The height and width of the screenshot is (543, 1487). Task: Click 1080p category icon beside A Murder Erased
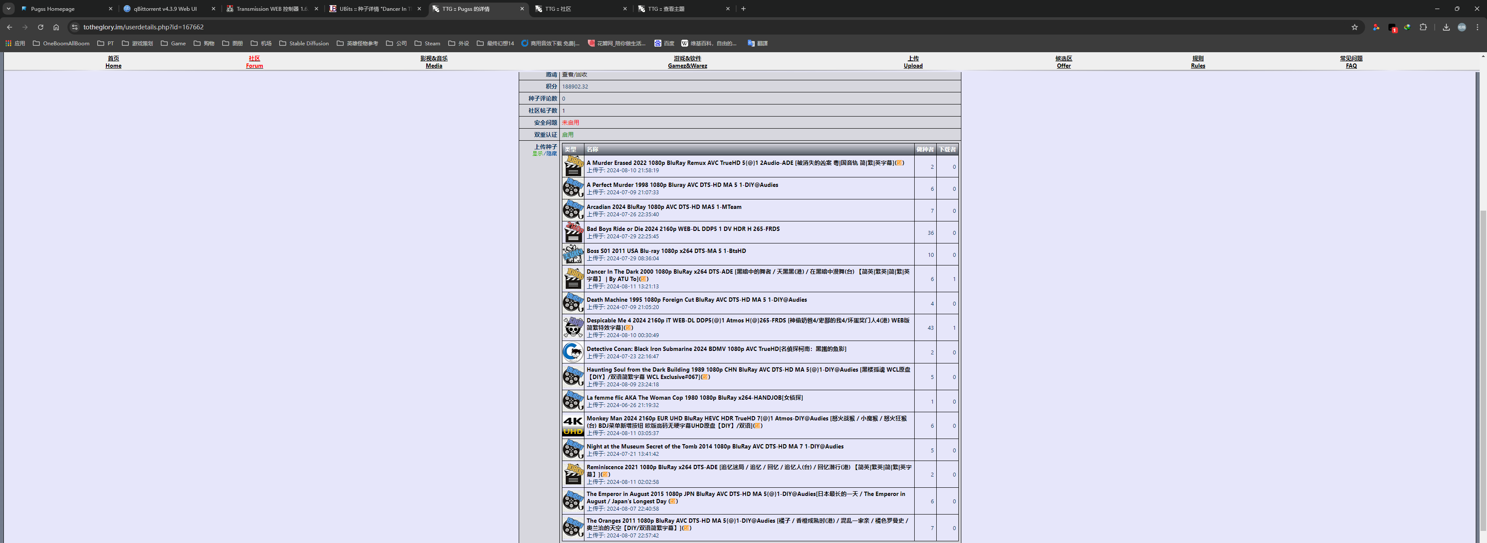tap(573, 166)
